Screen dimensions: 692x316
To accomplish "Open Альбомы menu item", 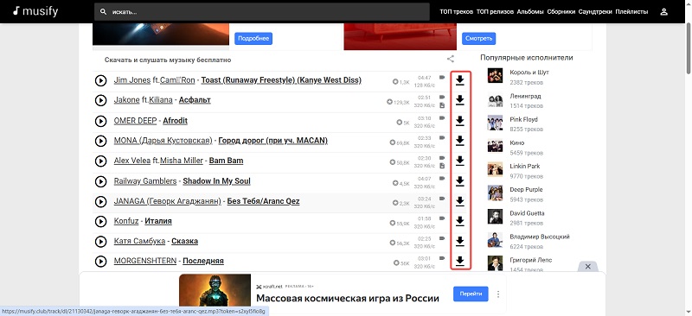I will 530,12.
